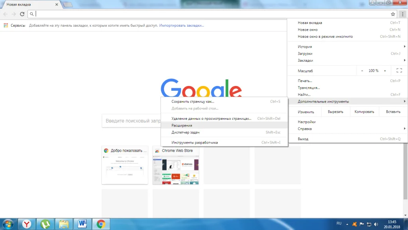The image size is (408, 230).
Task: Select Новая вкладка in the menu
Action: tap(347, 23)
